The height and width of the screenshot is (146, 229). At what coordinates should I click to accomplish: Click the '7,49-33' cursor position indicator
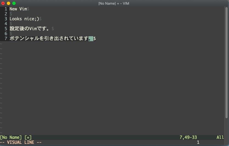point(188,137)
